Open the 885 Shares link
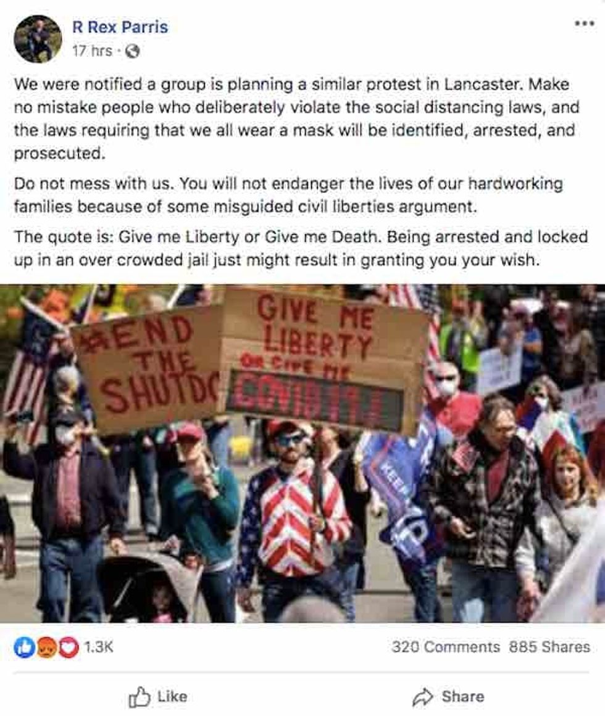 (x=549, y=647)
